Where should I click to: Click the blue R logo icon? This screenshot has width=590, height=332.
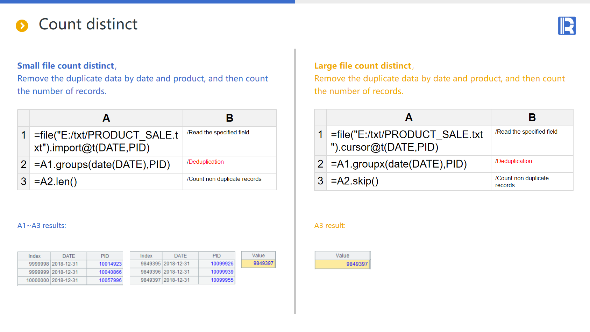(567, 26)
